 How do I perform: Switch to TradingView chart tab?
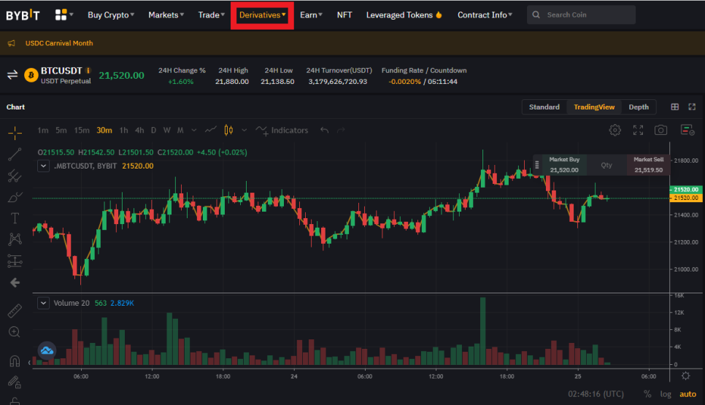pyautogui.click(x=594, y=107)
